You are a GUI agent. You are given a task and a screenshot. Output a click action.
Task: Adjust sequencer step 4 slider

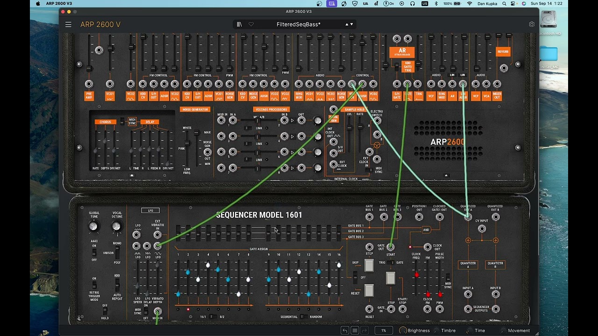pos(208,265)
